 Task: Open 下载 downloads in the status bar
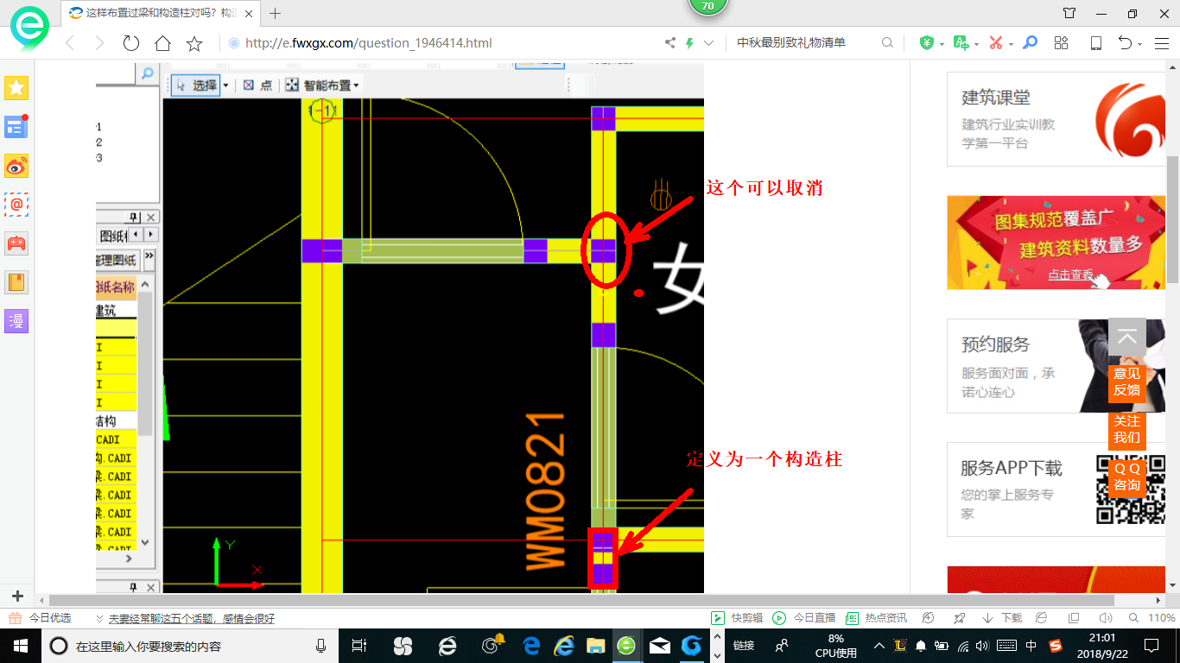coord(1003,618)
